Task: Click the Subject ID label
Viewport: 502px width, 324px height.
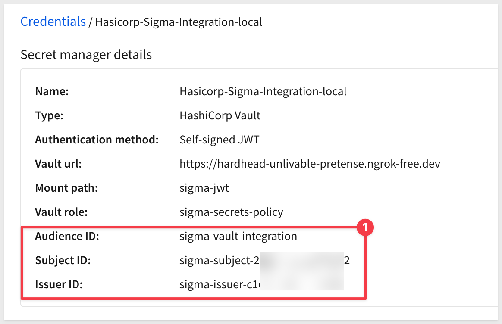Action: pos(63,260)
